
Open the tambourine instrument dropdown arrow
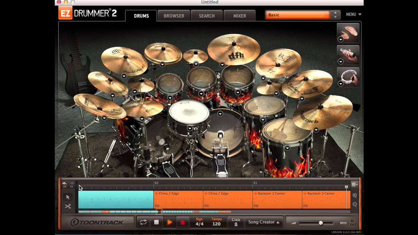coord(340,84)
